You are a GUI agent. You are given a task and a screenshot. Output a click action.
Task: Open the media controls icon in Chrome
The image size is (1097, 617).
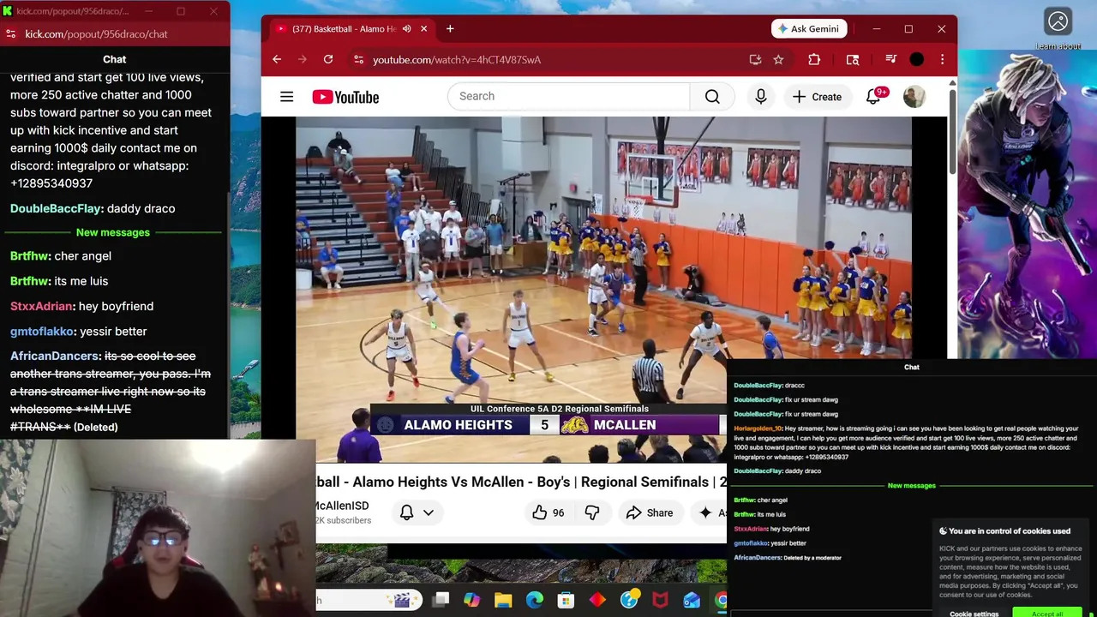pos(891,59)
